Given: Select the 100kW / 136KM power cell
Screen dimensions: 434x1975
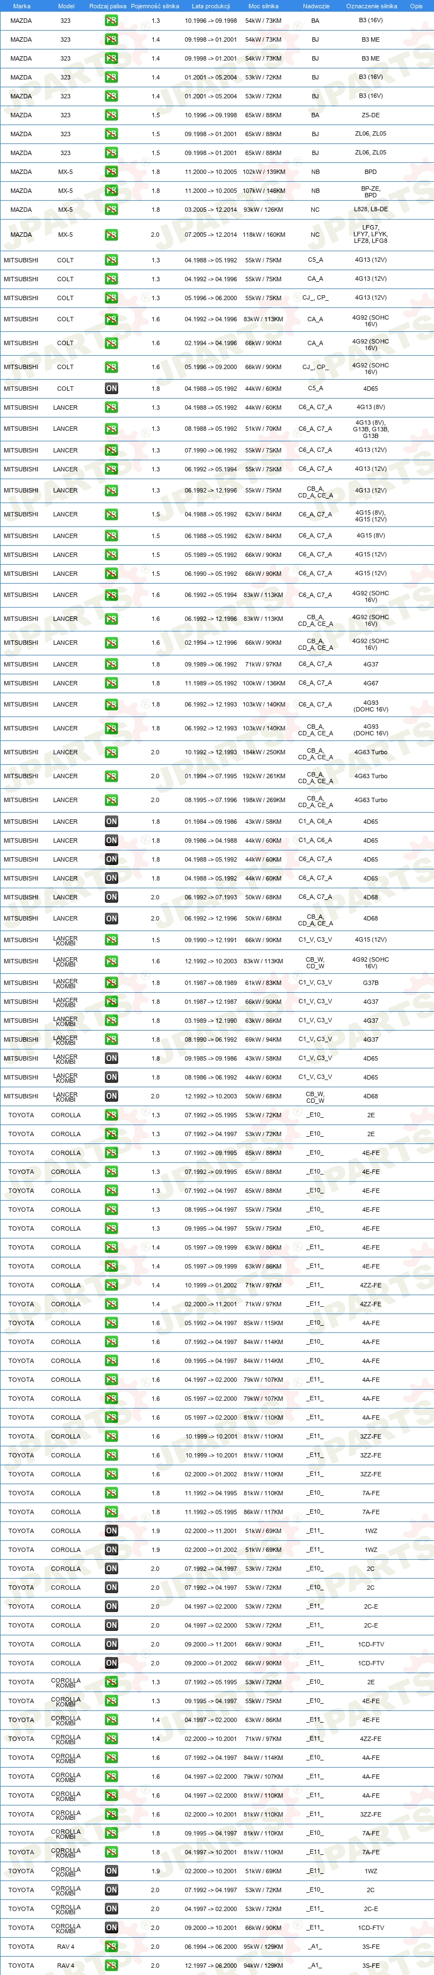Looking at the screenshot, I should 263,683.
